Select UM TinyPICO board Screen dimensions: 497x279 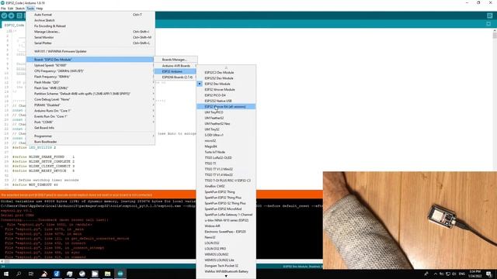pyautogui.click(x=226, y=112)
